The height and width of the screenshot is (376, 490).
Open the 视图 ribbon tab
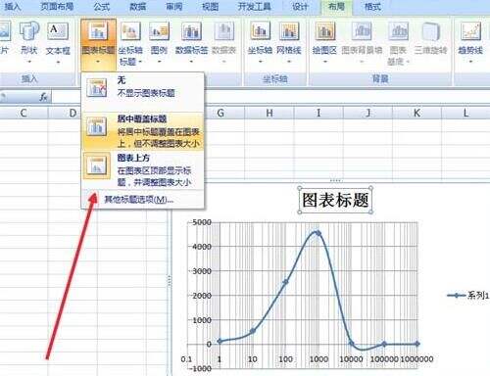coord(210,7)
